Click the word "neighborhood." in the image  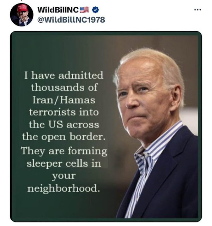click(63, 188)
